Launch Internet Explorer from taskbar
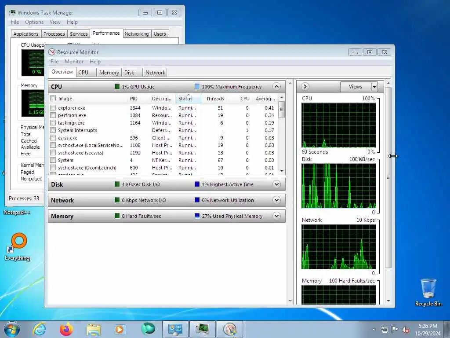 pyautogui.click(x=39, y=329)
